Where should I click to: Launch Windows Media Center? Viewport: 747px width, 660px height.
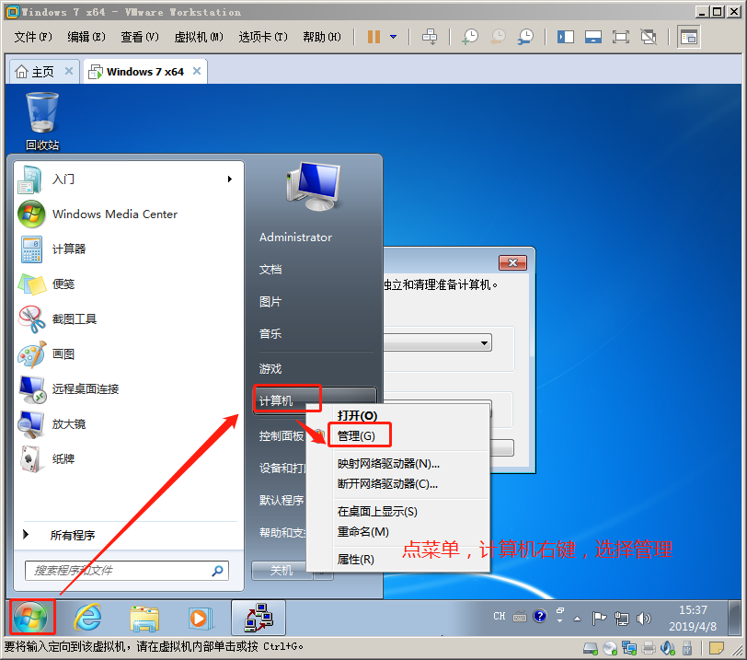click(130, 214)
